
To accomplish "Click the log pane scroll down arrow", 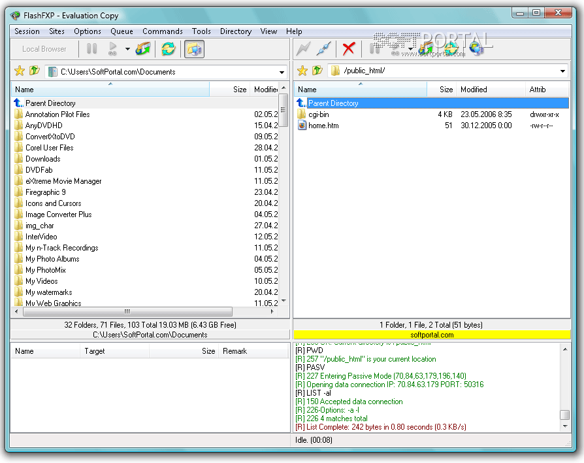I will [565, 426].
